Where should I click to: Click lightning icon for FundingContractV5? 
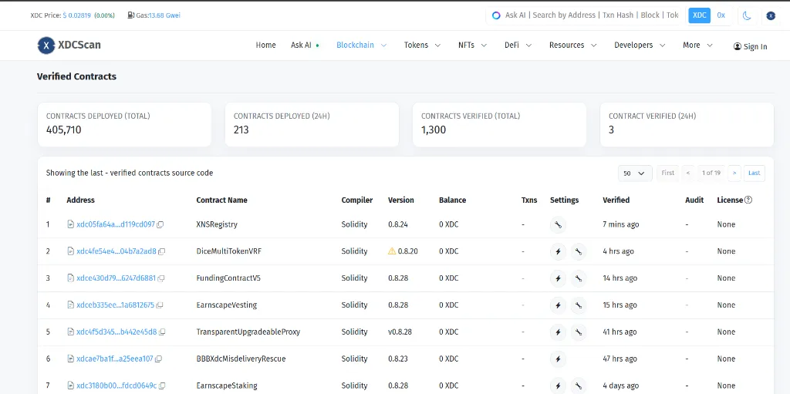558,278
